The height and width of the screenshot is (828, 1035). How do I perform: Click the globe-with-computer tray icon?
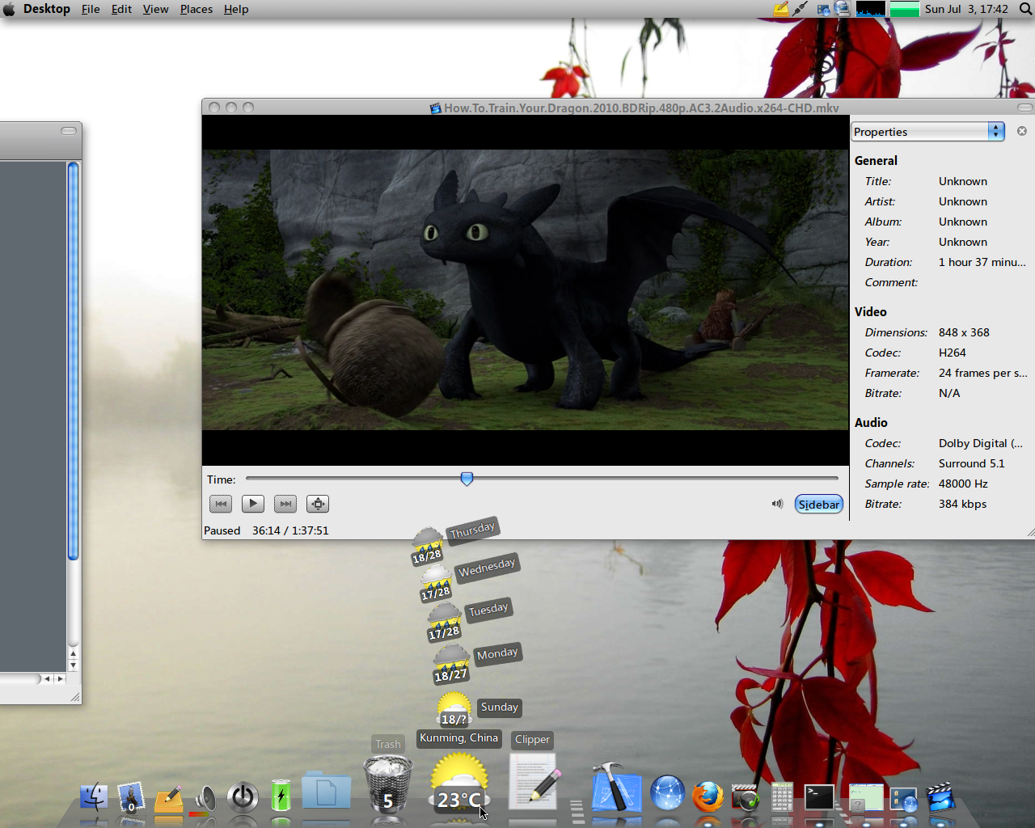pyautogui.click(x=843, y=9)
